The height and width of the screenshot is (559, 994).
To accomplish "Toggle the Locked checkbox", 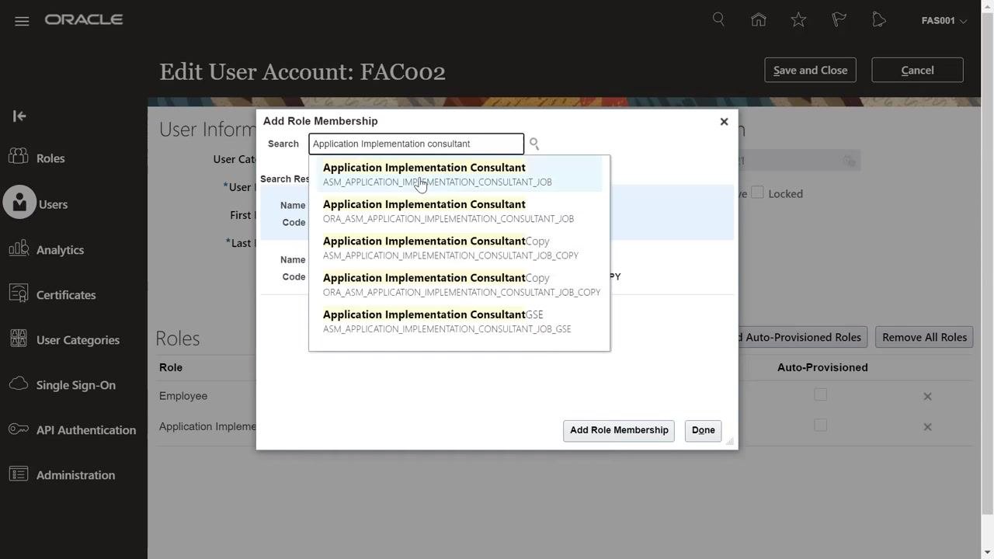I will (757, 193).
